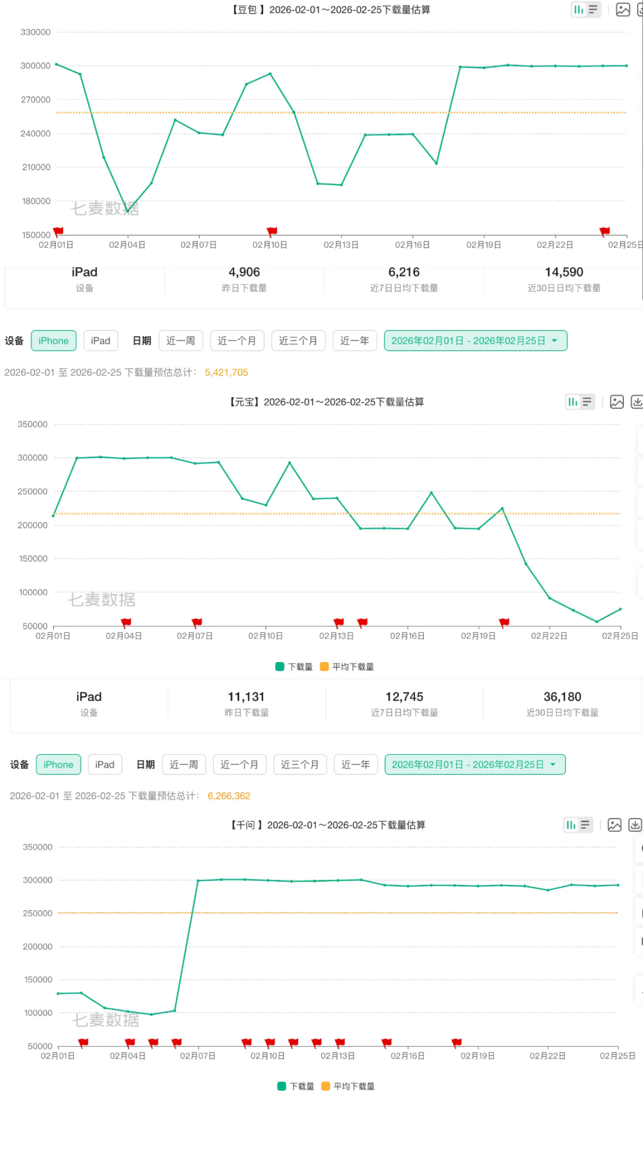The width and height of the screenshot is (643, 1149).
Task: Hide 下载量 series in 千问 chart legend
Action: (x=296, y=1086)
